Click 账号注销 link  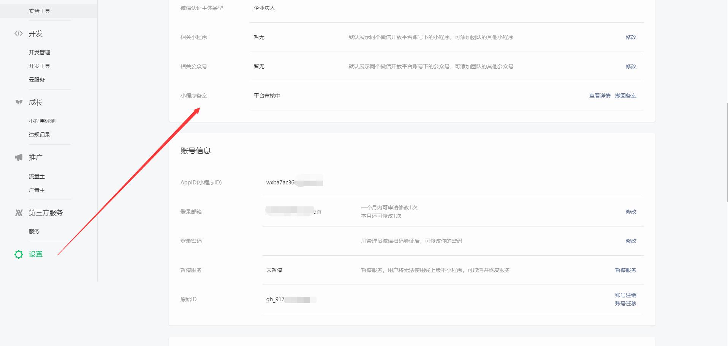click(625, 295)
